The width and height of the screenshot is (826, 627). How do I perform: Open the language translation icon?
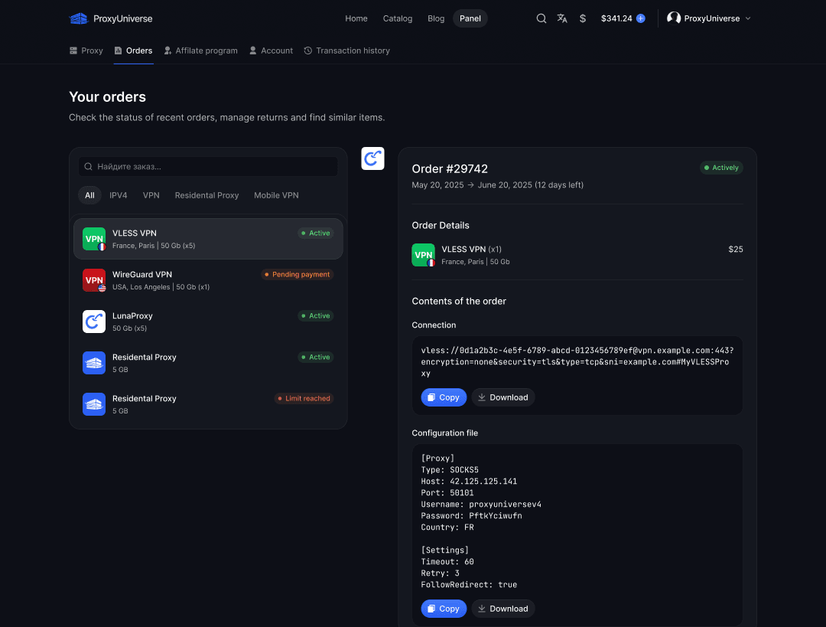pyautogui.click(x=562, y=18)
